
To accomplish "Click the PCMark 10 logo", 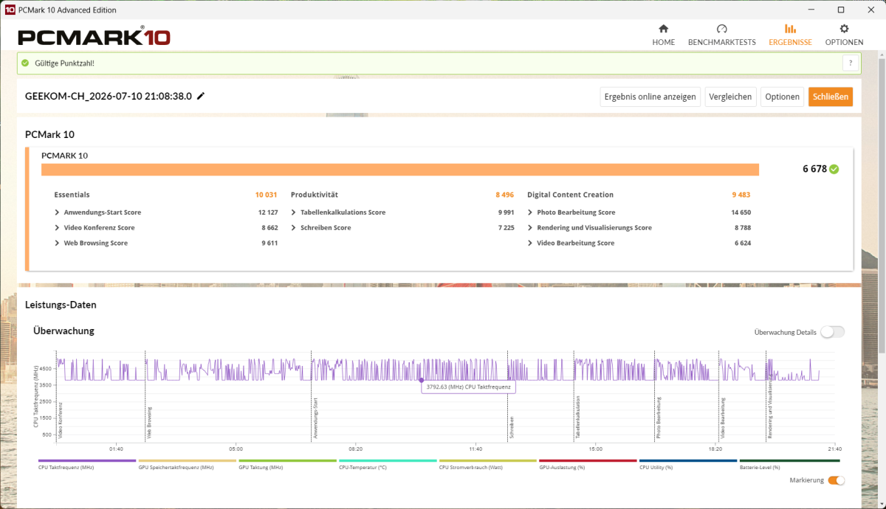I will 94,37.
